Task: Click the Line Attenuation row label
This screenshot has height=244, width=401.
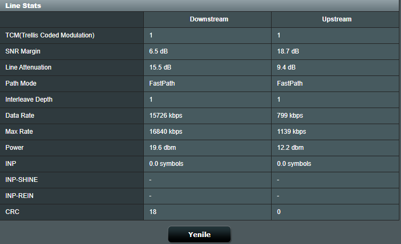Action: pos(28,67)
